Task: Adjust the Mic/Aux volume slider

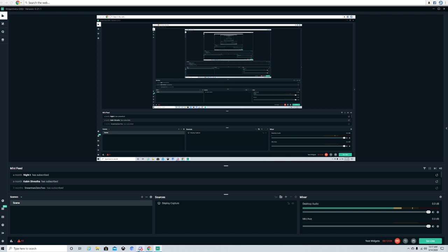Action: pyautogui.click(x=366, y=226)
